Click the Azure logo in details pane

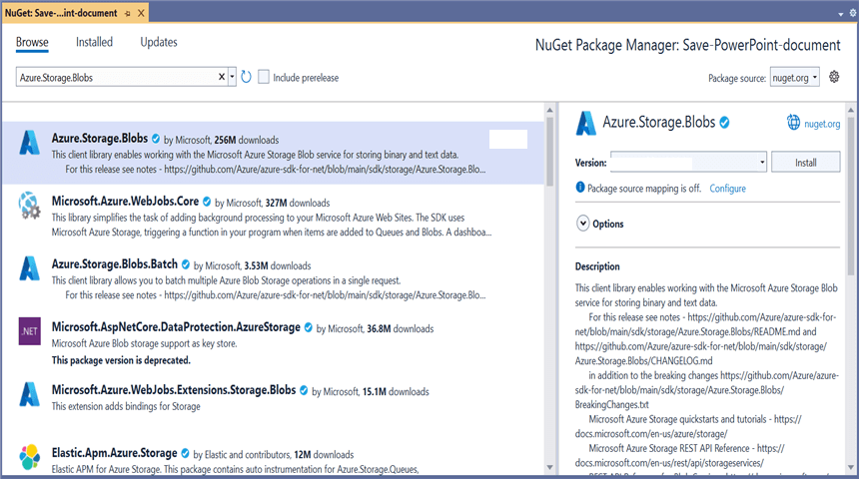pyautogui.click(x=585, y=123)
